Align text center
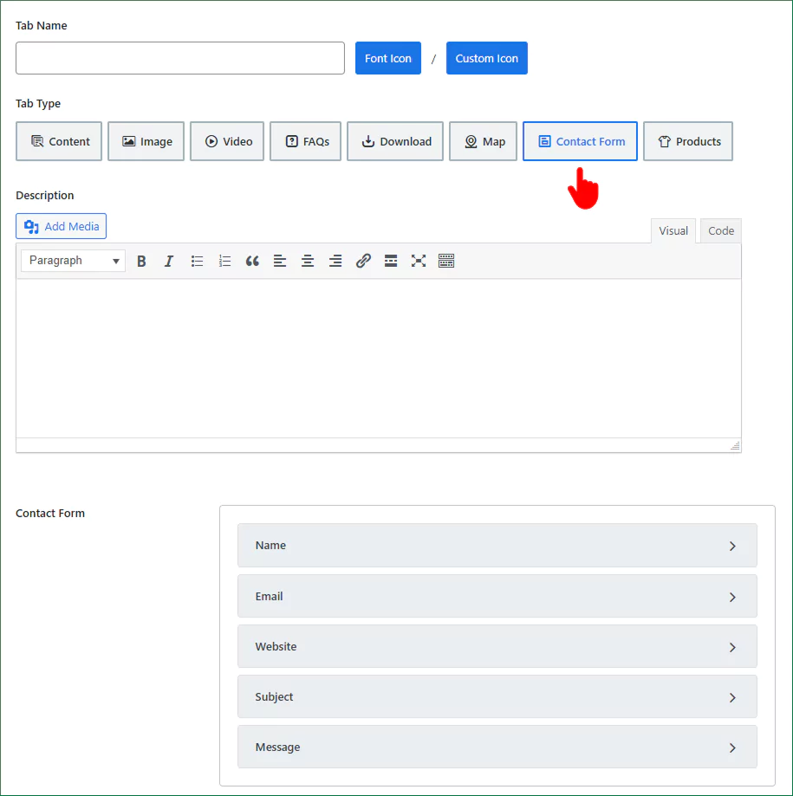793x796 pixels. tap(308, 261)
